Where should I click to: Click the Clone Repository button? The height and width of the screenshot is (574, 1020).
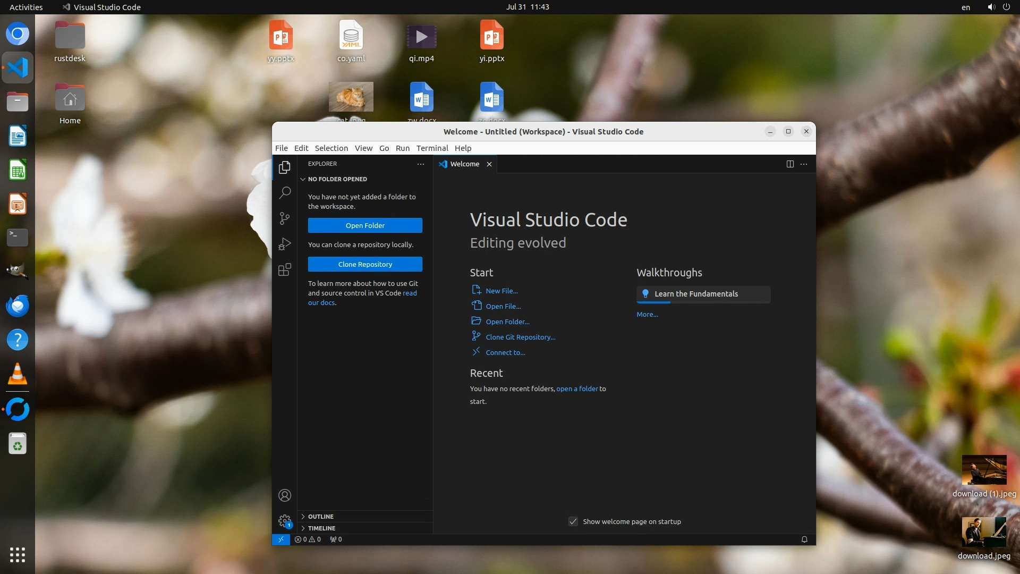[x=365, y=264]
